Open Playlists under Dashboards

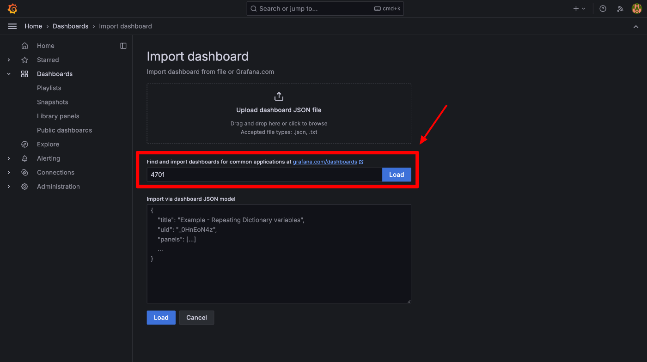click(49, 88)
